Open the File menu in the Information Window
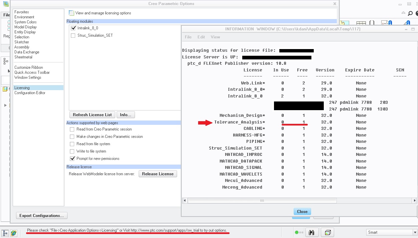 tap(188, 37)
